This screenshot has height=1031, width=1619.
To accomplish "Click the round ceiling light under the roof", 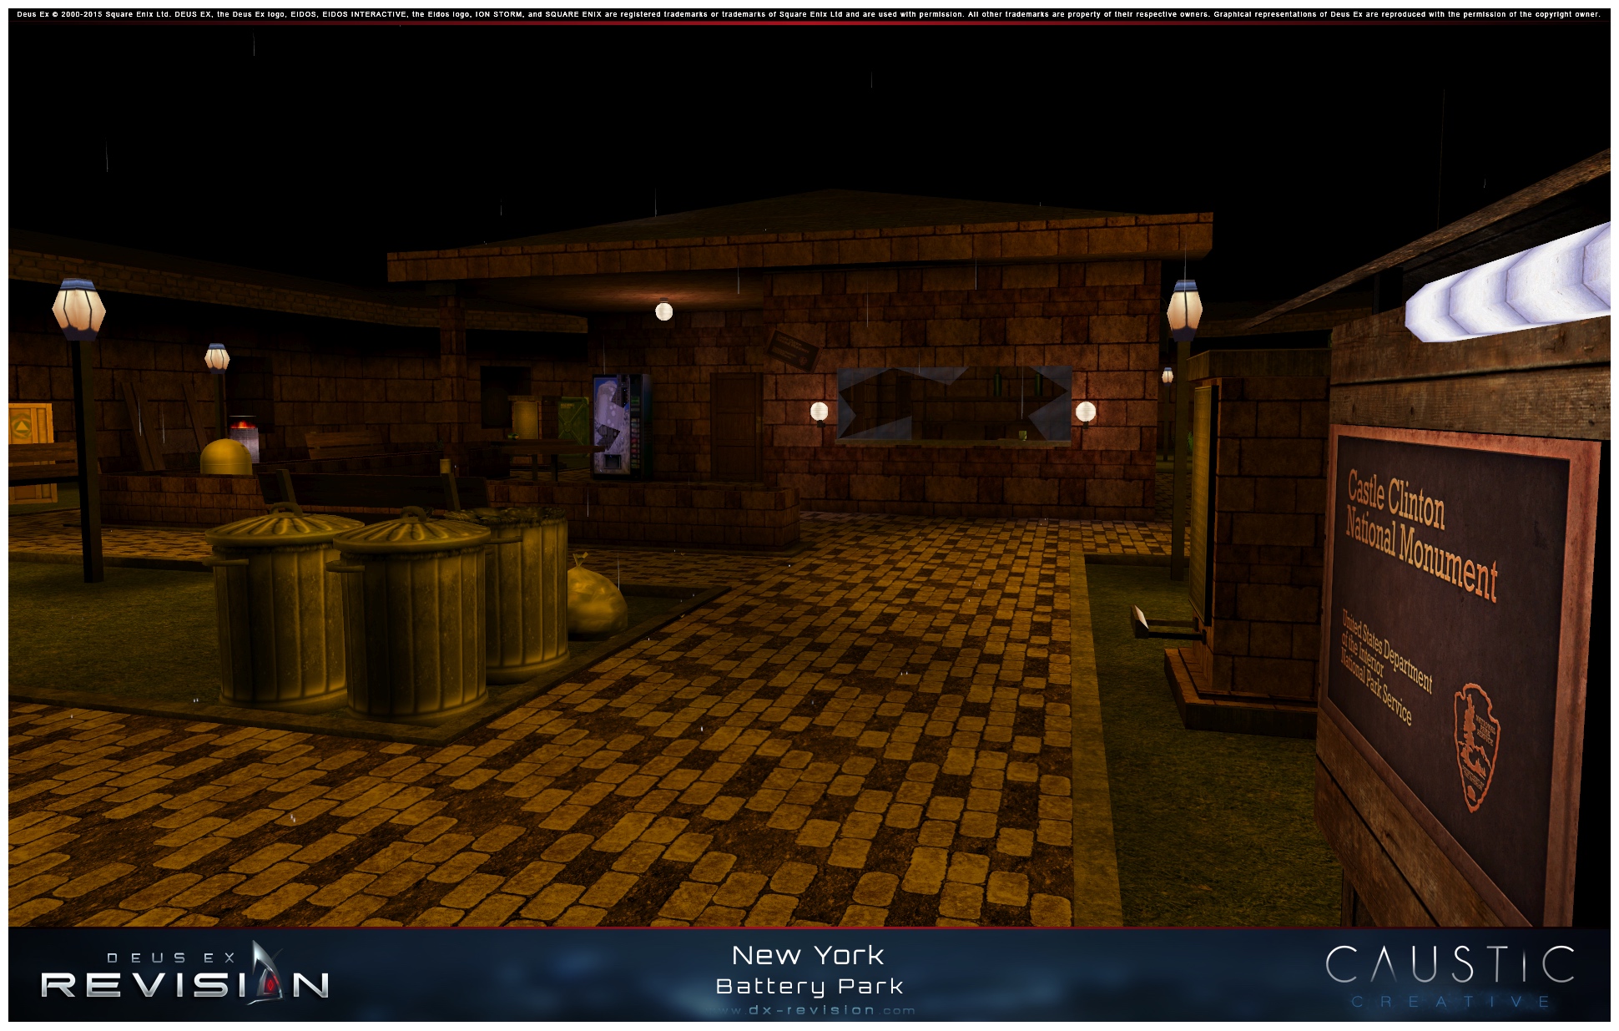I will [x=663, y=311].
